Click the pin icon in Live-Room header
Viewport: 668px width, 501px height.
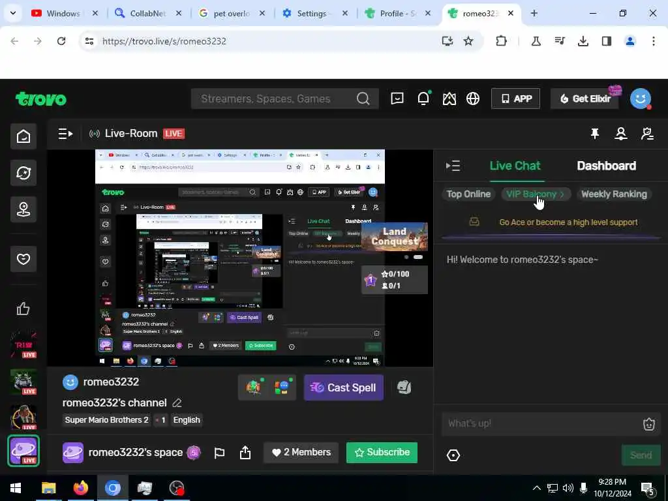coord(595,134)
